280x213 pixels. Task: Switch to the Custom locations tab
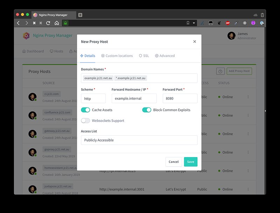tap(117, 56)
